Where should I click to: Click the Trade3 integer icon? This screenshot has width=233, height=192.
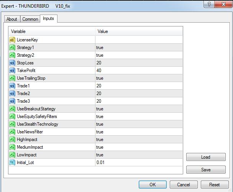click(x=12, y=101)
